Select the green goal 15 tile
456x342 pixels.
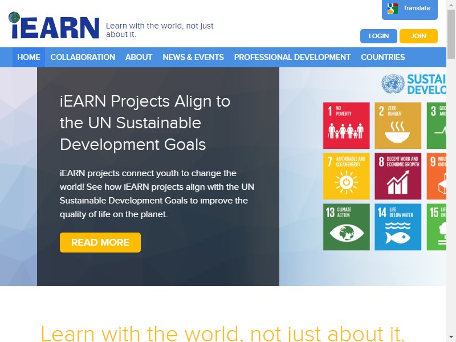point(436,227)
